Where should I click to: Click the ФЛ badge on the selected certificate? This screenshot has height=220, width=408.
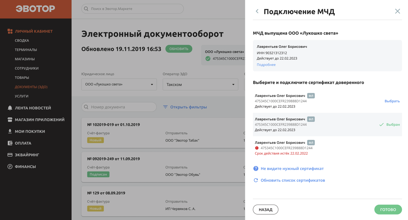(311, 119)
